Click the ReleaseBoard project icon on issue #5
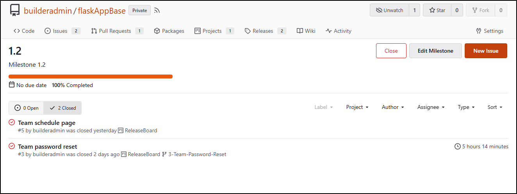Image resolution: width=517 pixels, height=194 pixels. click(121, 130)
